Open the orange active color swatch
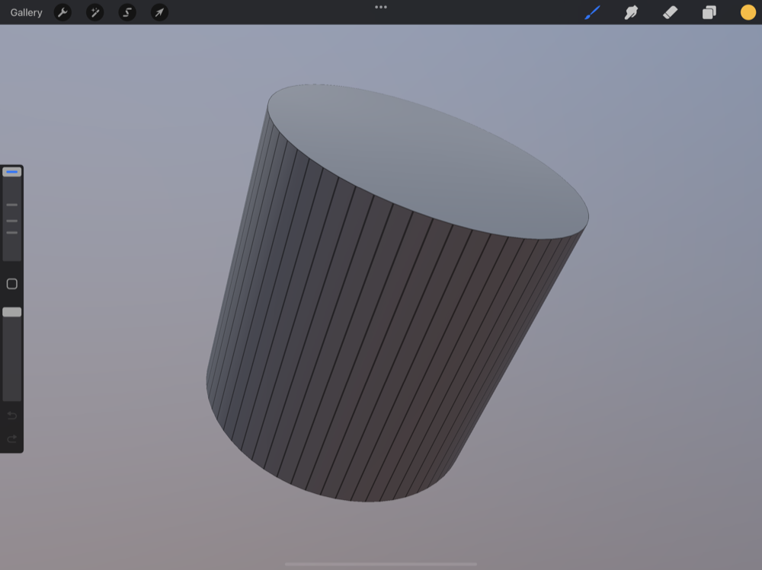Image resolution: width=762 pixels, height=570 pixels. (748, 13)
